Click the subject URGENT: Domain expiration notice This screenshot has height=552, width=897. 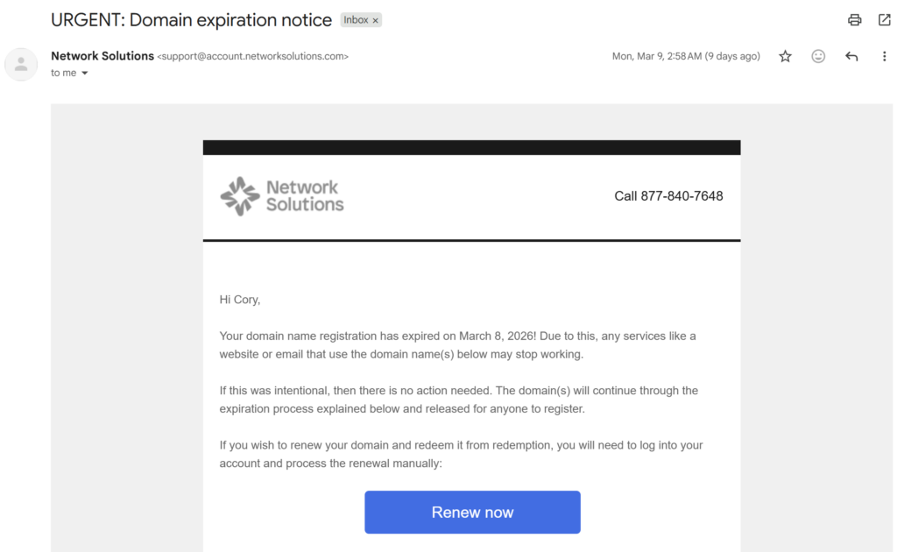191,20
